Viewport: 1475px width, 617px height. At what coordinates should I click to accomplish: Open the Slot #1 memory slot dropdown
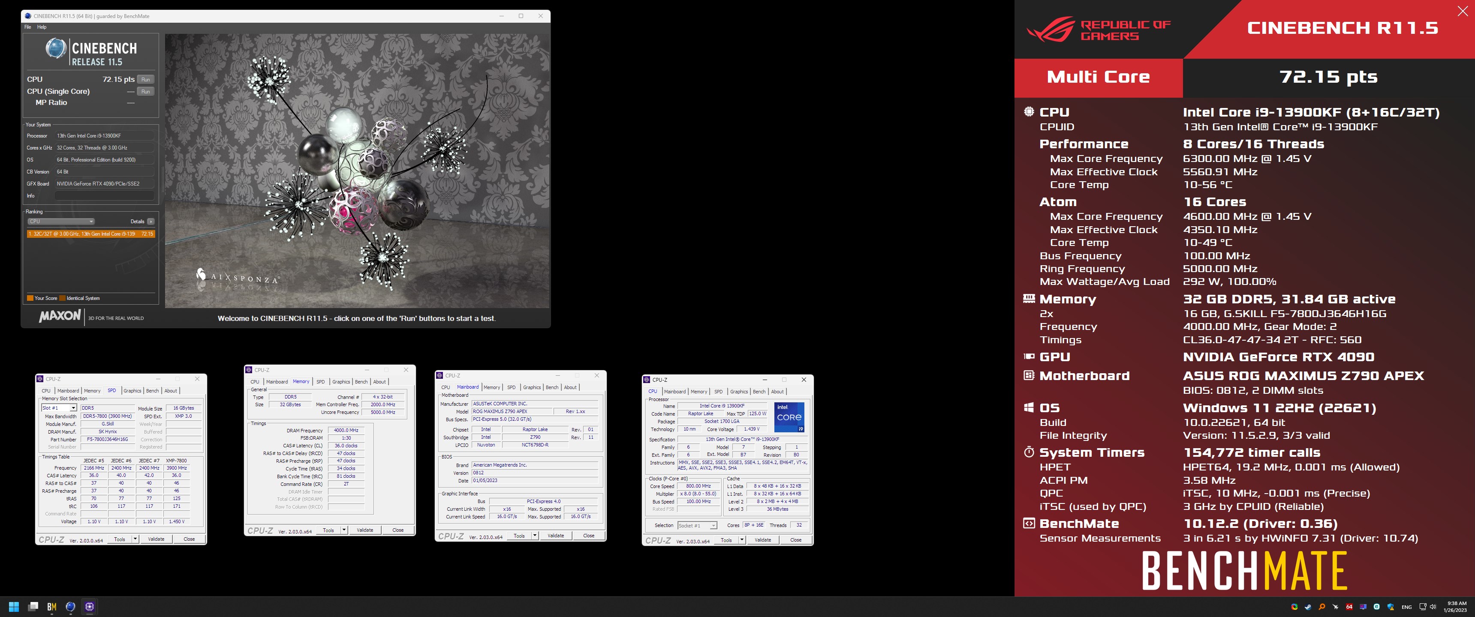59,408
